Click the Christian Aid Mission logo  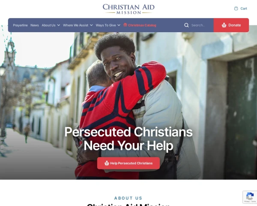coord(128,9)
